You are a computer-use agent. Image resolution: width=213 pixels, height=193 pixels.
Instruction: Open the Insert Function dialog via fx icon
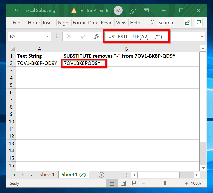pos(96,36)
